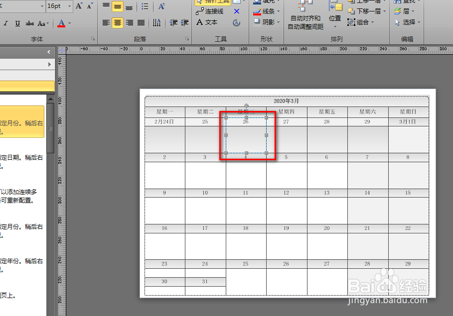Select the highlighted month shape in stencil
Viewport: 453px width, 316px height.
[x=22, y=121]
